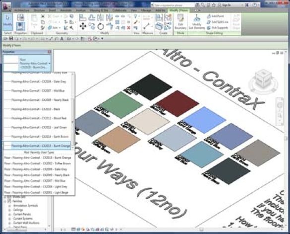Open the Architecture ribbon tab

pos(22,10)
